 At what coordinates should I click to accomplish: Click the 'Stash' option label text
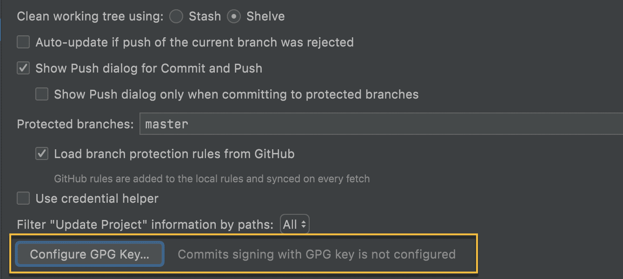click(205, 17)
